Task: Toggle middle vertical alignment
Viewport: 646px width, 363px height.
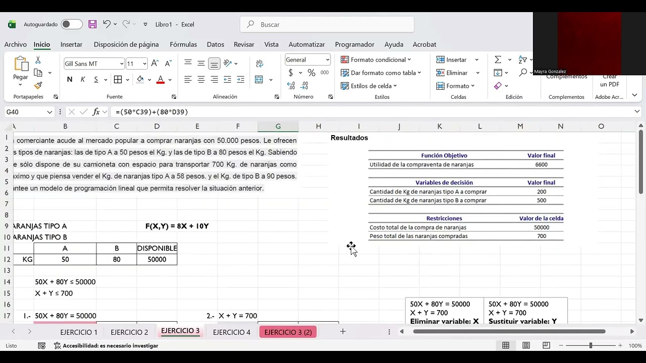Action: pos(201,64)
